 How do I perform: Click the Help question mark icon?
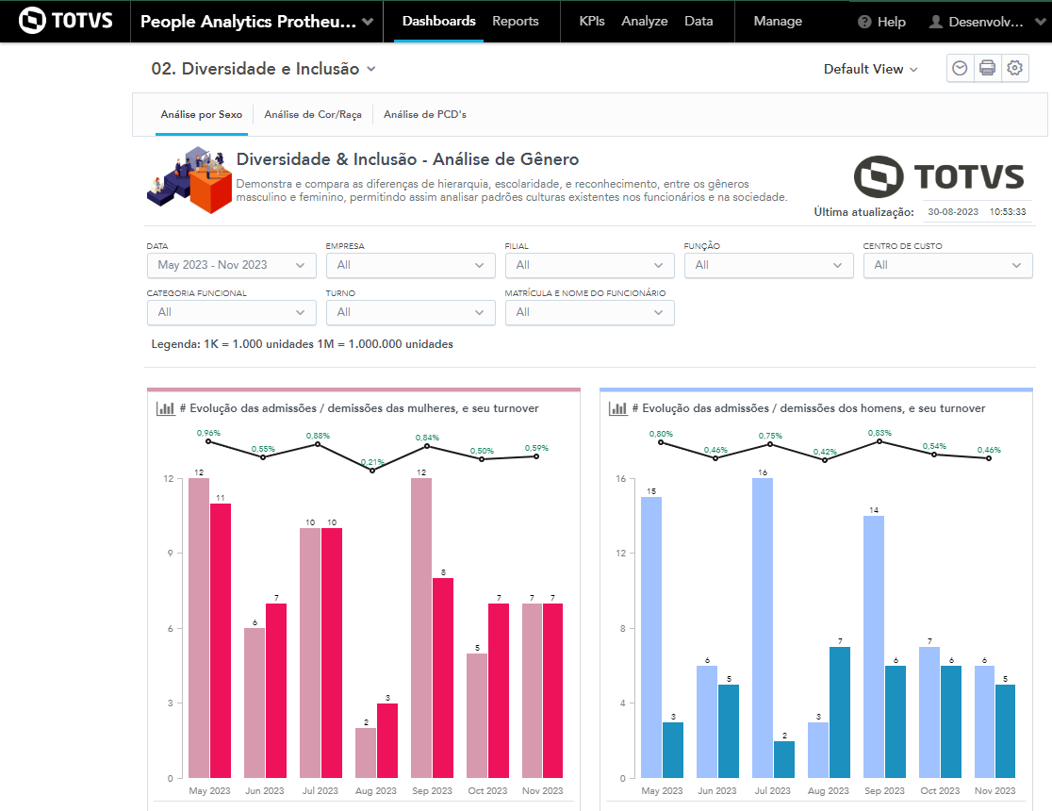tap(864, 22)
